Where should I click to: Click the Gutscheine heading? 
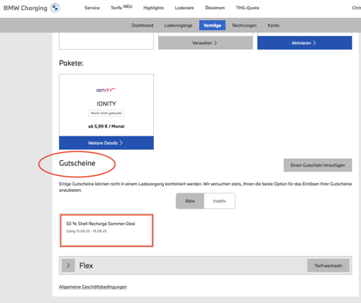(77, 163)
